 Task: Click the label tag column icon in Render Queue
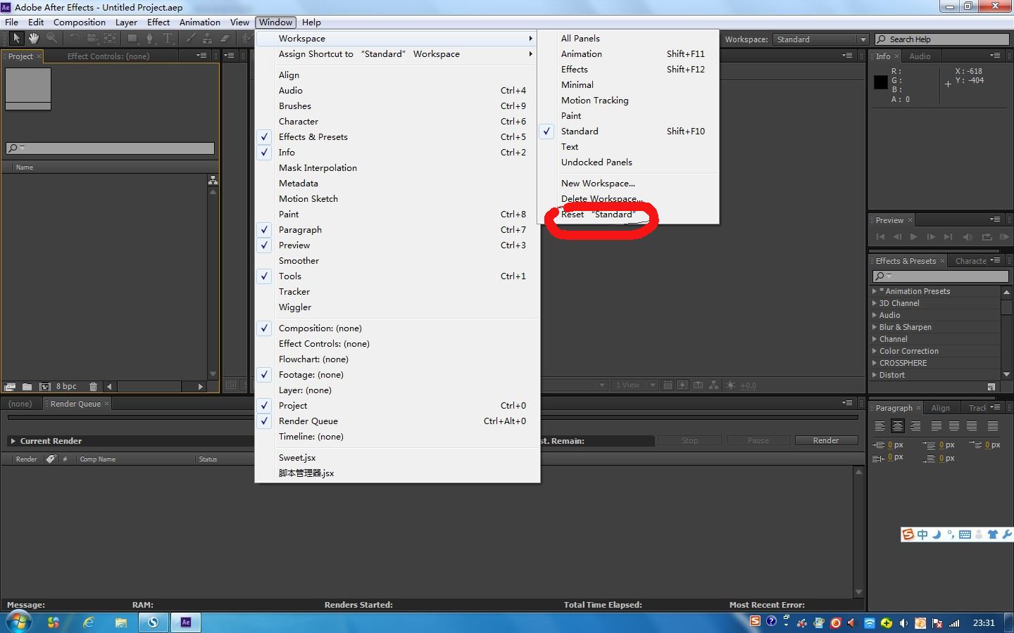pyautogui.click(x=51, y=459)
